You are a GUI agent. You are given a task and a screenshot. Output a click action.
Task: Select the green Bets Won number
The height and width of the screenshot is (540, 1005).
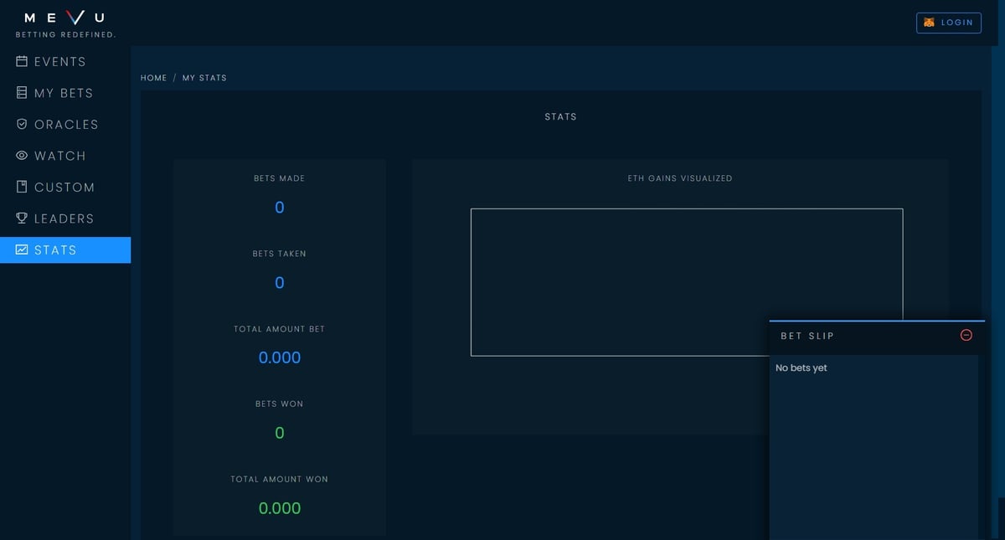(x=279, y=433)
